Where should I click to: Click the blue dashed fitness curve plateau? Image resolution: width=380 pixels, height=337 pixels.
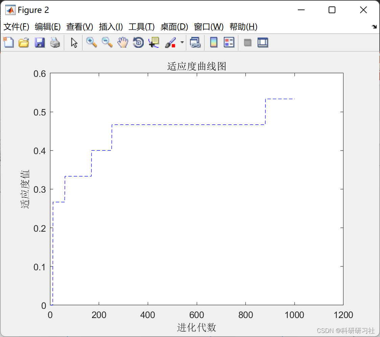click(189, 125)
